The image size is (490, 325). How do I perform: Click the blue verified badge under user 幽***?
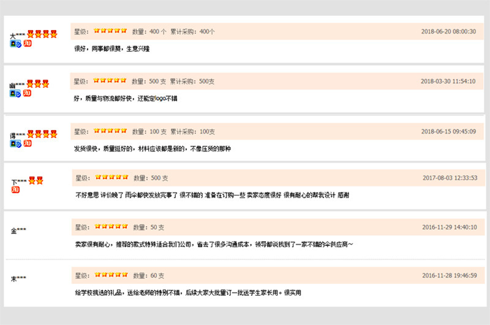(x=15, y=94)
